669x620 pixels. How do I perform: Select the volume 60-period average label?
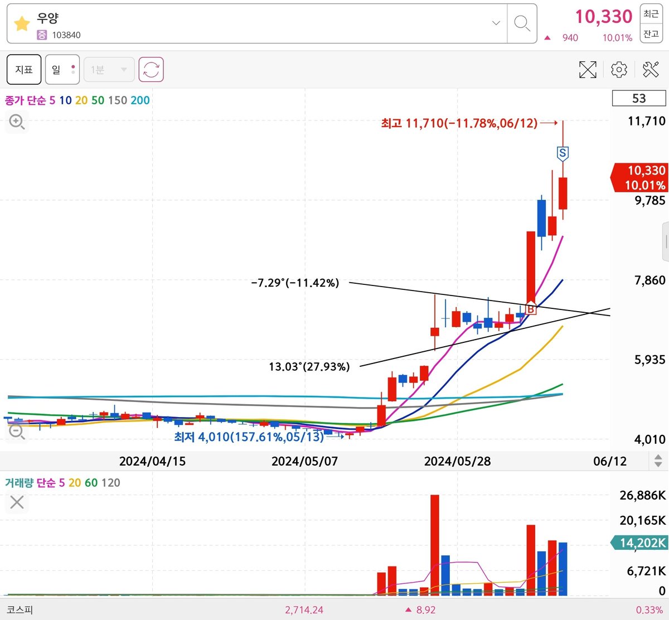click(x=91, y=483)
